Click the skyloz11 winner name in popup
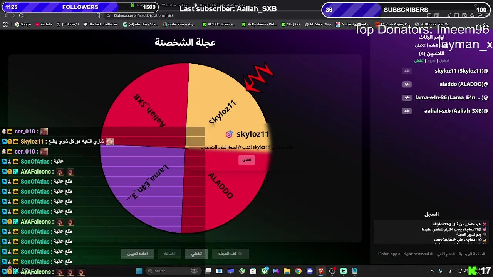 (x=253, y=134)
